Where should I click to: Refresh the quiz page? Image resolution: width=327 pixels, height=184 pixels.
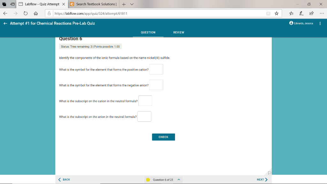click(26, 13)
